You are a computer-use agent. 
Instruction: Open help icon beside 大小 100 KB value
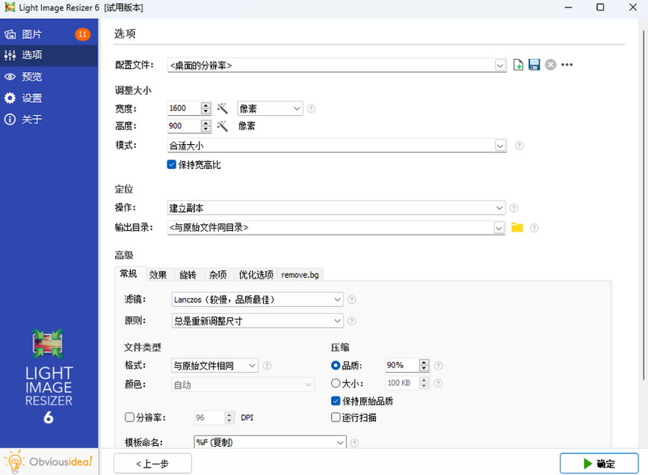click(439, 383)
